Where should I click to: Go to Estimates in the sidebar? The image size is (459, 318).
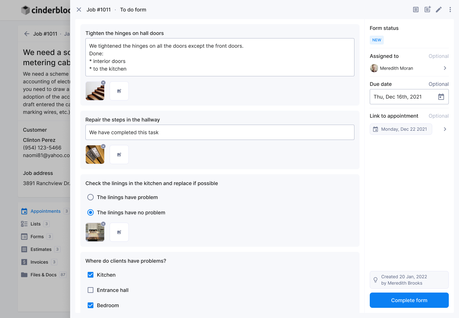tap(41, 249)
